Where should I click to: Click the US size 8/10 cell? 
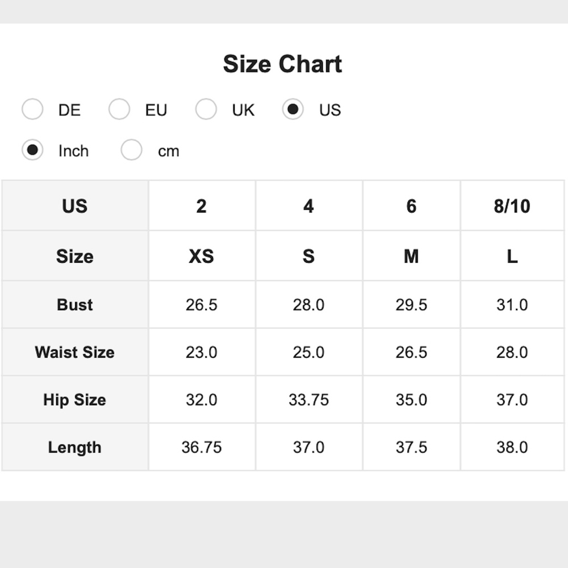[x=512, y=206]
